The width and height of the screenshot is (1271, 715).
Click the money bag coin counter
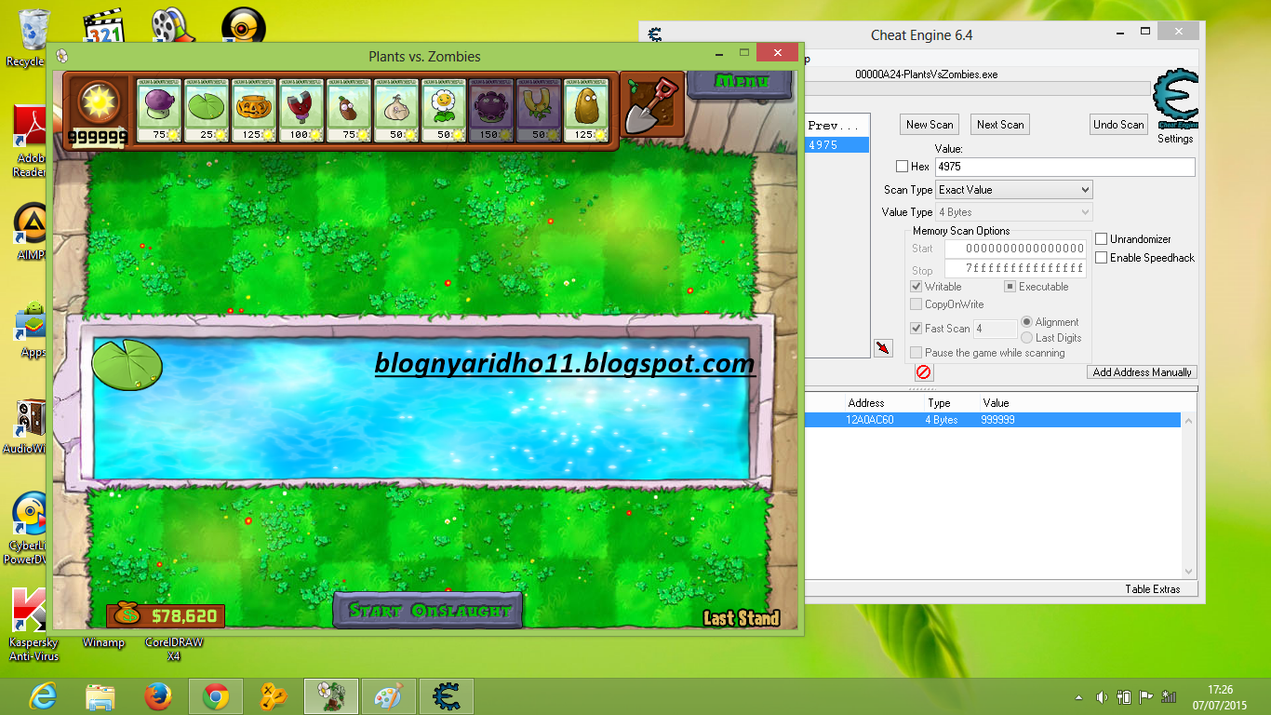pyautogui.click(x=166, y=615)
